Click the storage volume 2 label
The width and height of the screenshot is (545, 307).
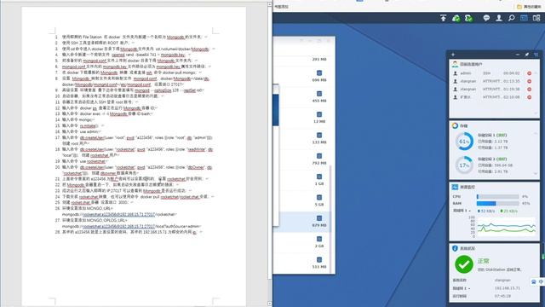click(492, 159)
